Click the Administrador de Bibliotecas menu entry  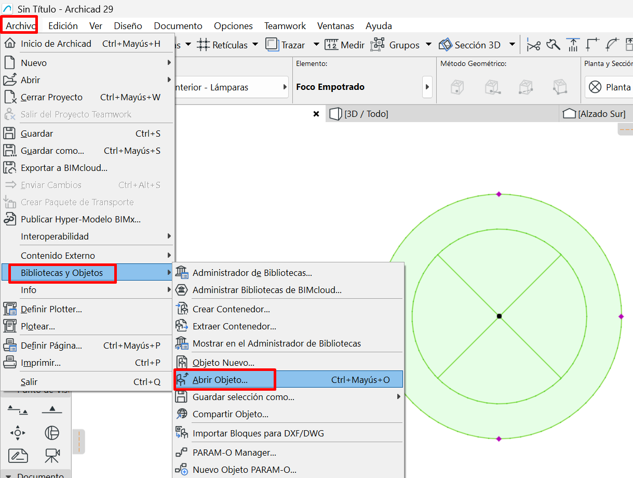252,273
